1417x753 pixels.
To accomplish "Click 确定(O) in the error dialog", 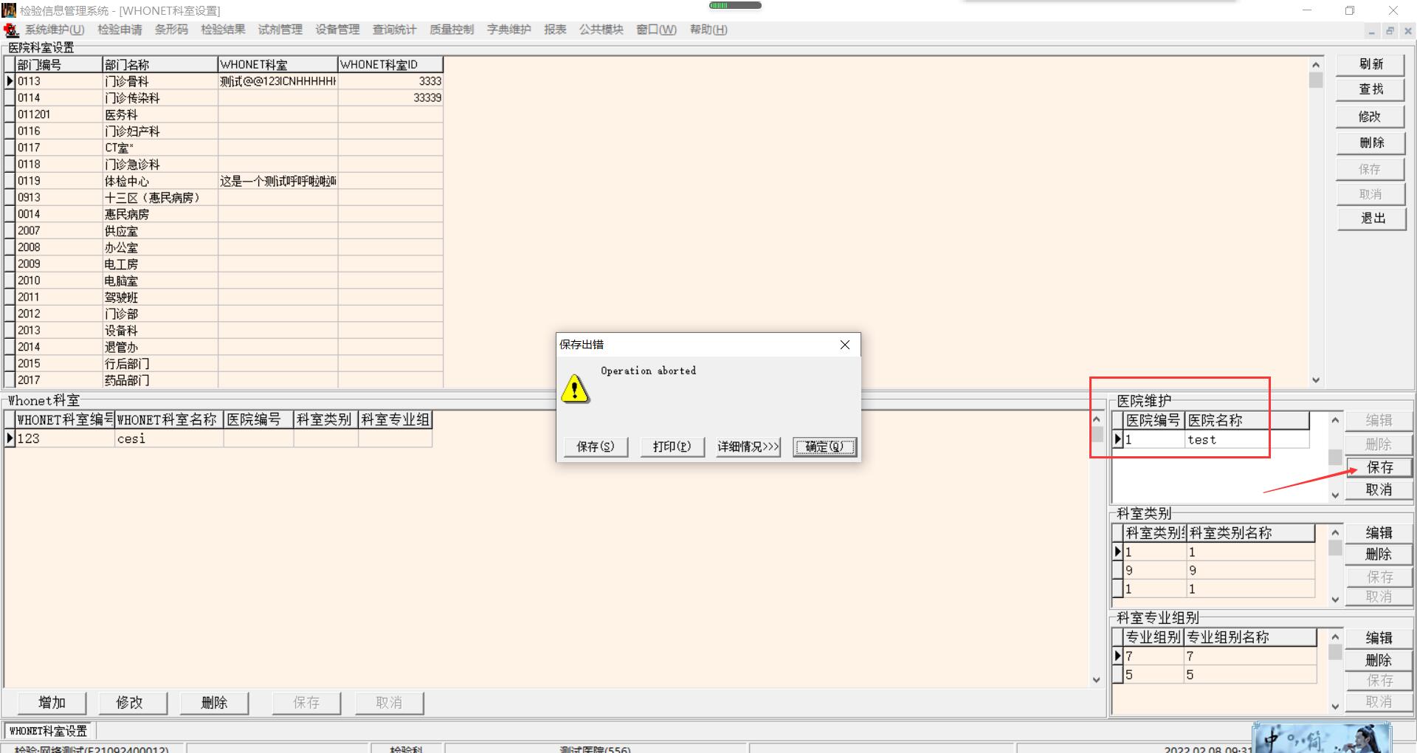I will point(824,447).
